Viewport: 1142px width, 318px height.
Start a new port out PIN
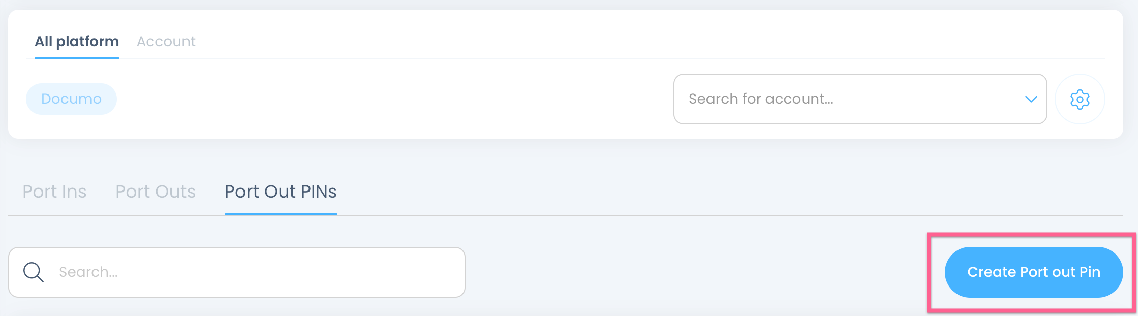1033,272
